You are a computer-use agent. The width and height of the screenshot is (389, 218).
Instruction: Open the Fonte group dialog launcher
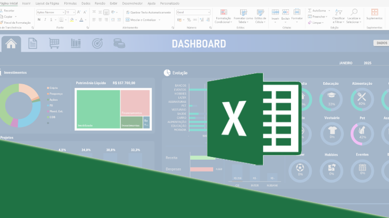coord(88,28)
